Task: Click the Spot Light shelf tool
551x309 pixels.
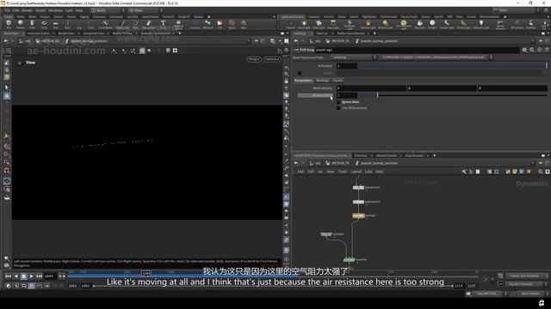Action: [319, 24]
